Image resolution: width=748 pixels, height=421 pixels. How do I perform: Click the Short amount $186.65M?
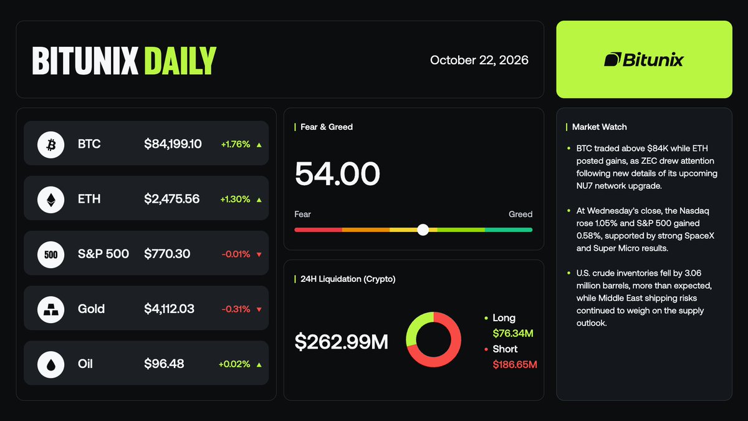pos(515,364)
